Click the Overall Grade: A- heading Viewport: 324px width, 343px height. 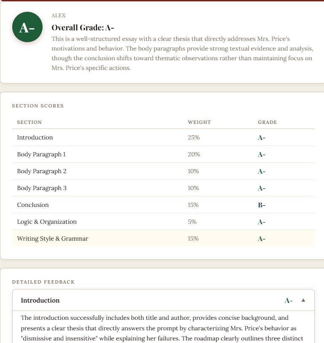click(83, 27)
